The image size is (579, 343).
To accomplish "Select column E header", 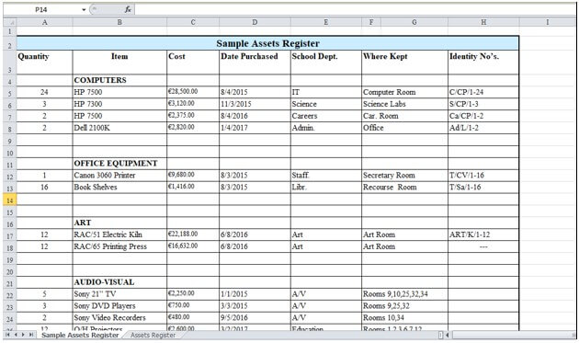I will [x=325, y=22].
